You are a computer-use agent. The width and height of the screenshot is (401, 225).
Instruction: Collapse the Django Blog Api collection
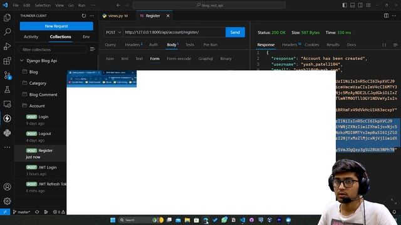[x=39, y=61]
